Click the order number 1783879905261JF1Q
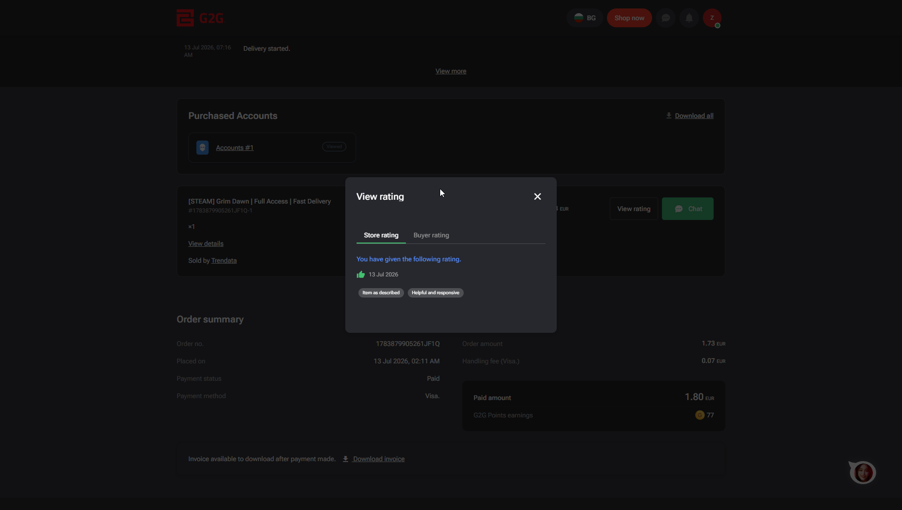 pos(408,344)
